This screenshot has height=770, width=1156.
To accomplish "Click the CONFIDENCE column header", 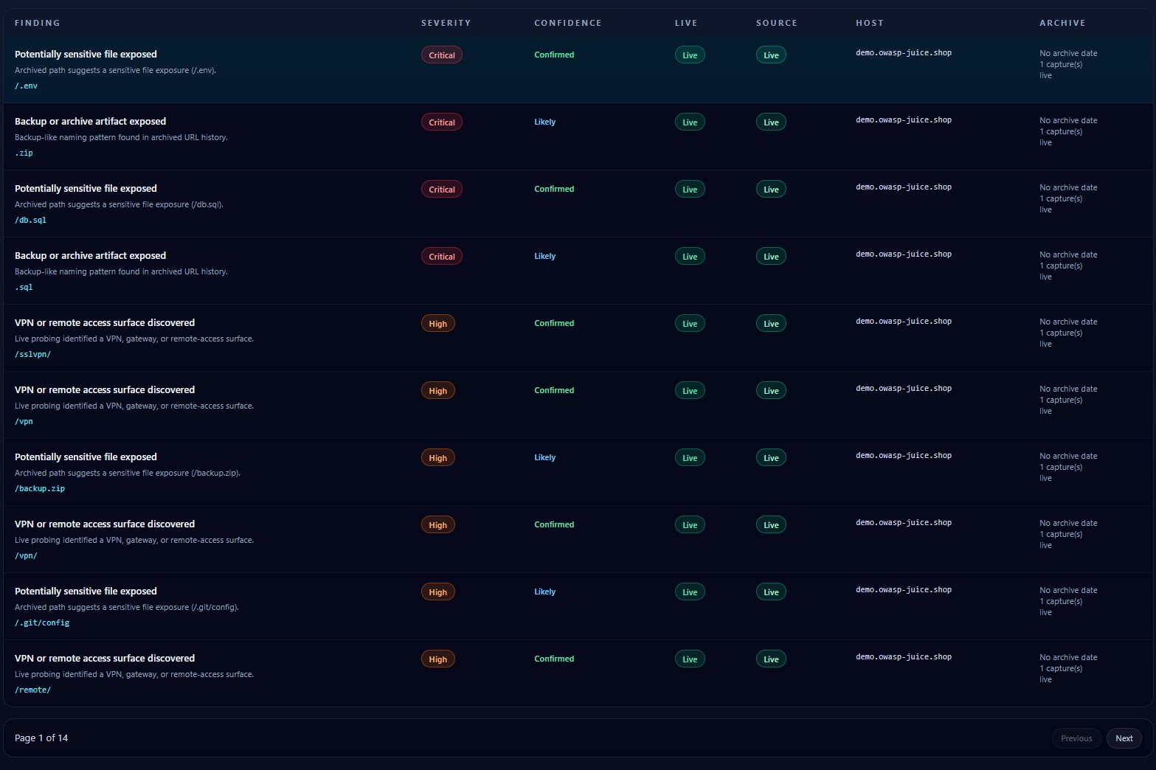I will coord(568,23).
